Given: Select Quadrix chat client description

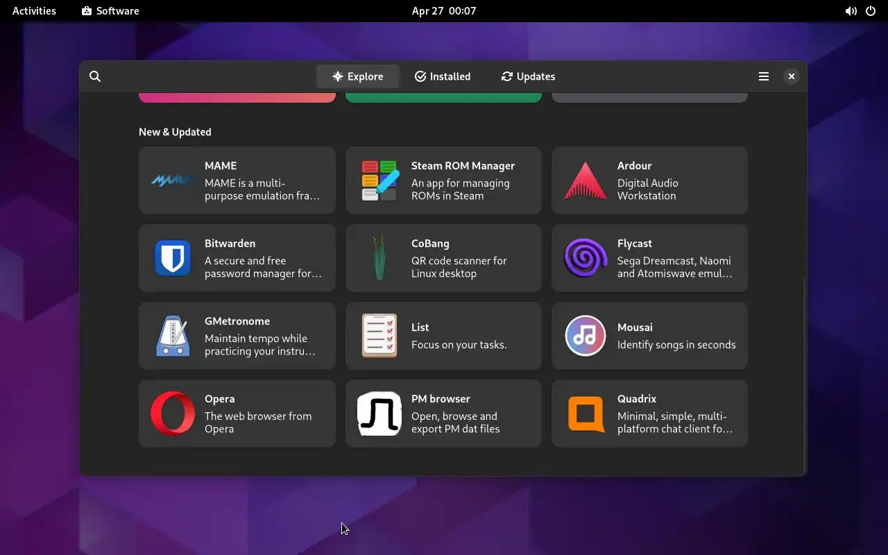Looking at the screenshot, I should [675, 422].
